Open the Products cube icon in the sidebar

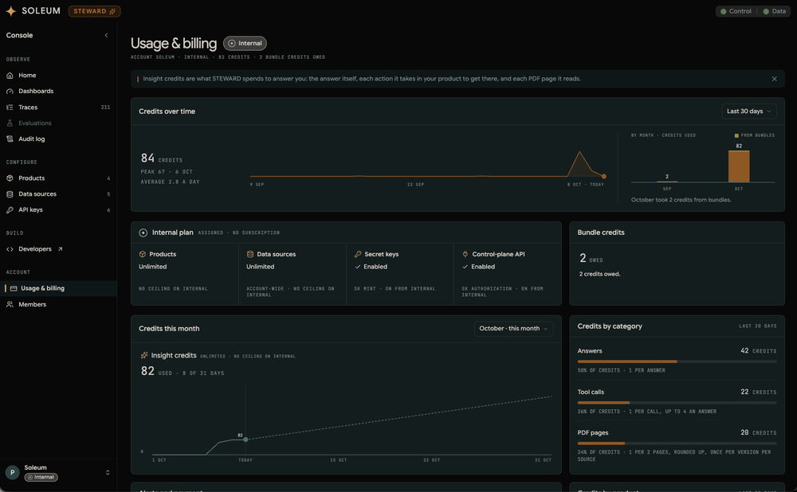[10, 178]
